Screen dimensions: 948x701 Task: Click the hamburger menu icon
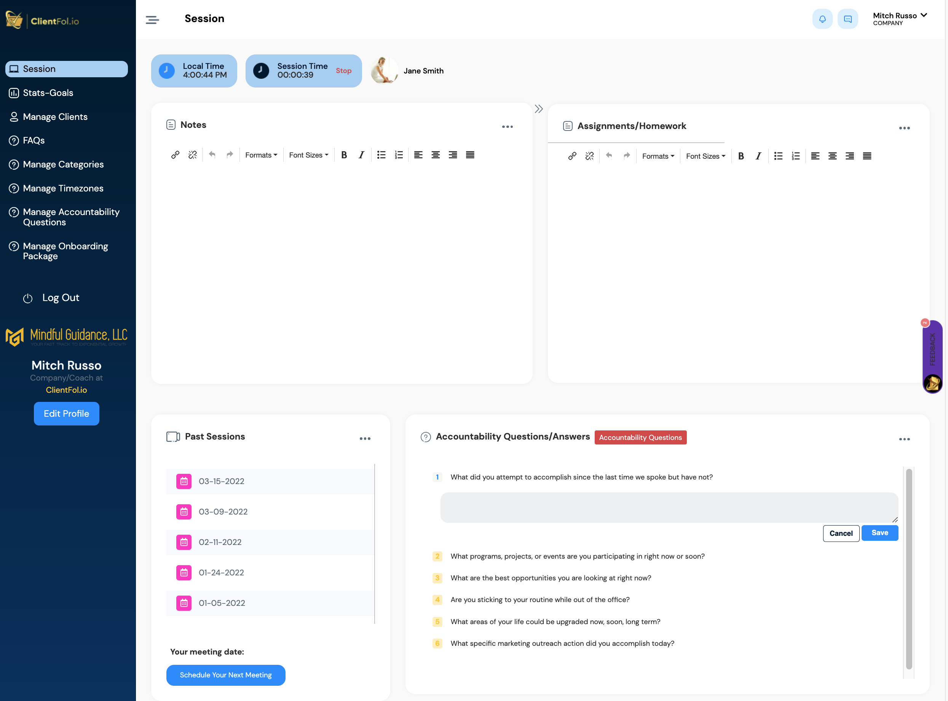pyautogui.click(x=152, y=19)
